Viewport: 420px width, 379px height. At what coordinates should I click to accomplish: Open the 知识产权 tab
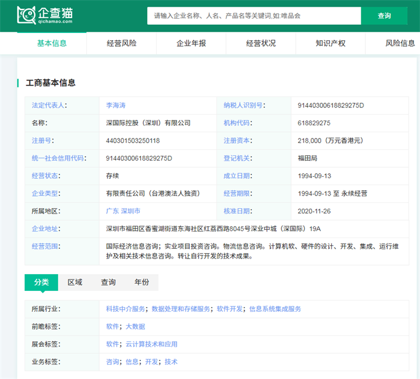coord(331,43)
